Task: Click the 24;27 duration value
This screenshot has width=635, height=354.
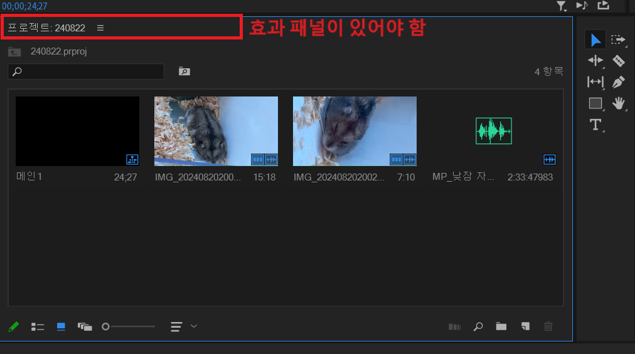Action: click(125, 177)
